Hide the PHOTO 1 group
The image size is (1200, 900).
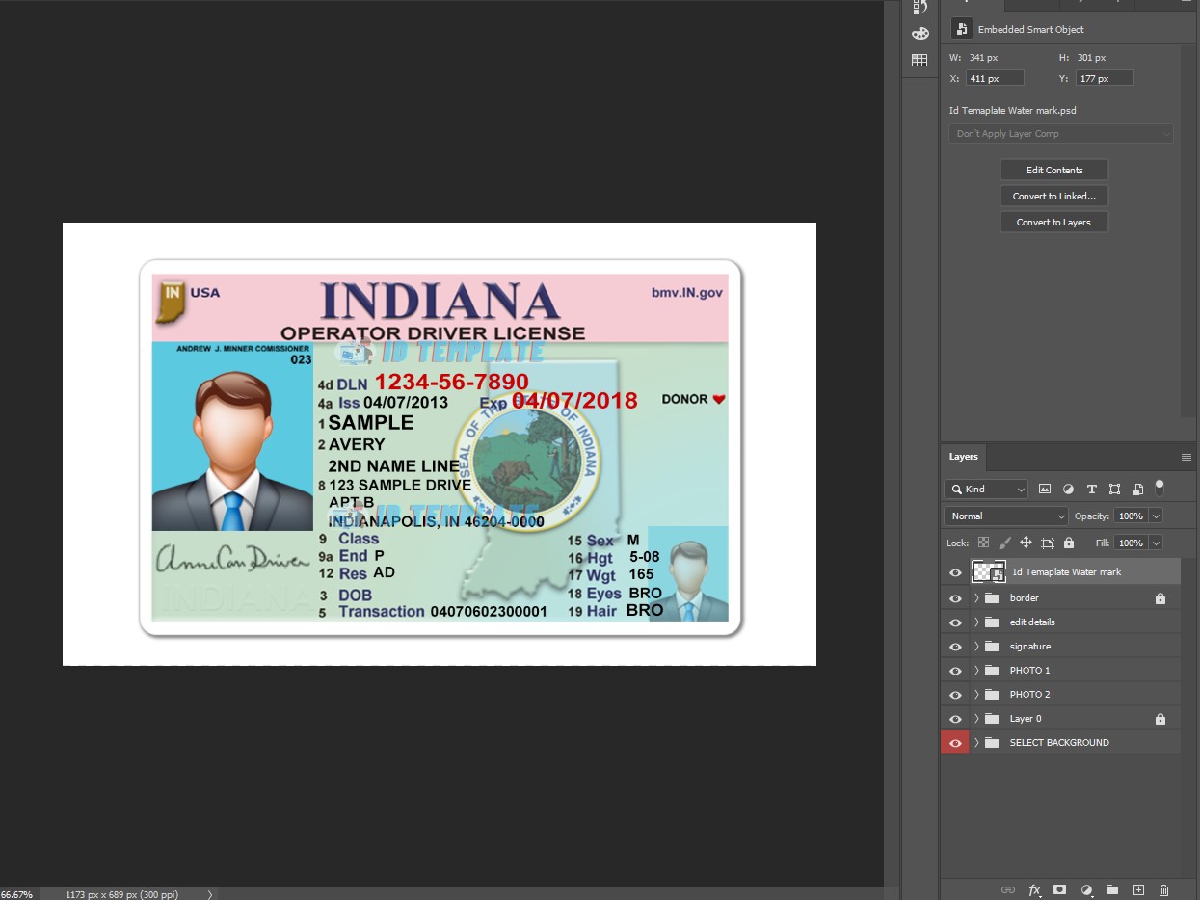955,671
